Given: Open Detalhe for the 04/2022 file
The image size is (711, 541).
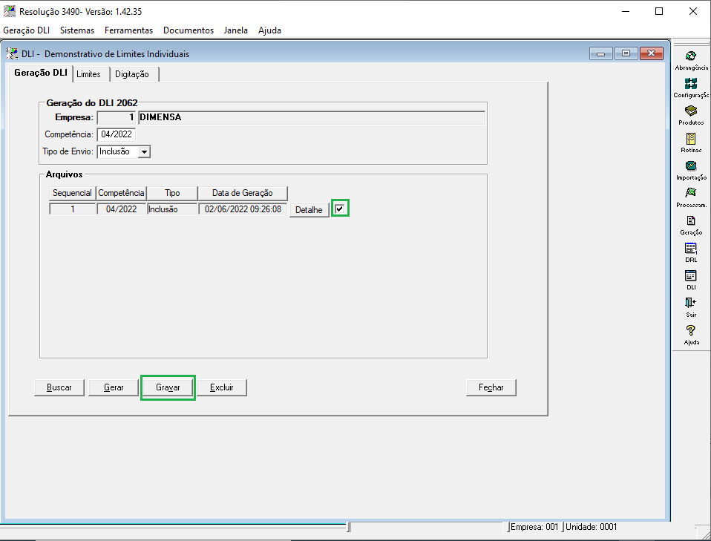Looking at the screenshot, I should coord(309,210).
